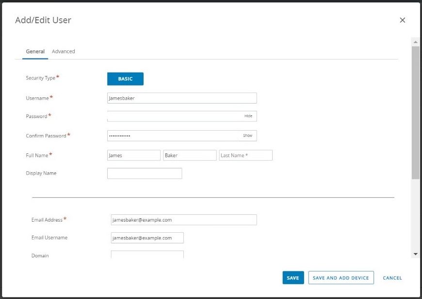Click the scrollbar down arrow
422x299 pixels.
pyautogui.click(x=416, y=253)
